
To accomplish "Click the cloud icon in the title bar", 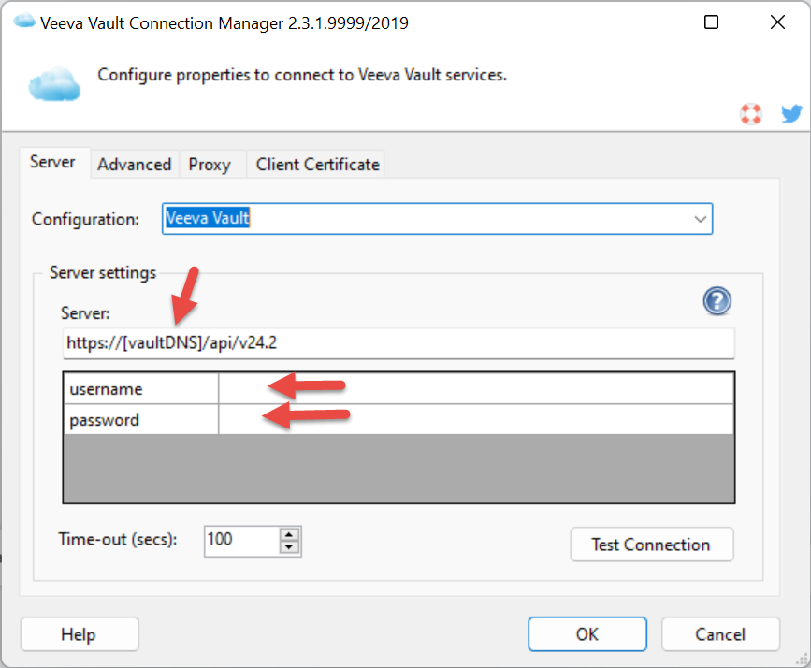I will point(23,22).
